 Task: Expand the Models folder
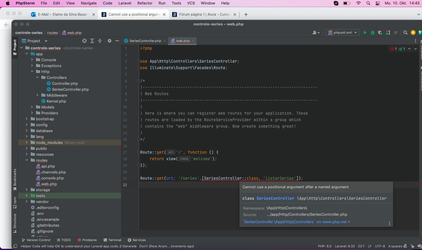32,107
